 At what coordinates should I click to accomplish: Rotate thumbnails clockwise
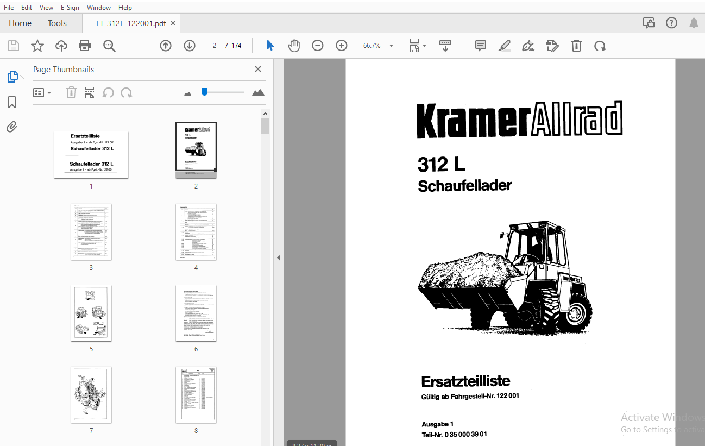[127, 93]
